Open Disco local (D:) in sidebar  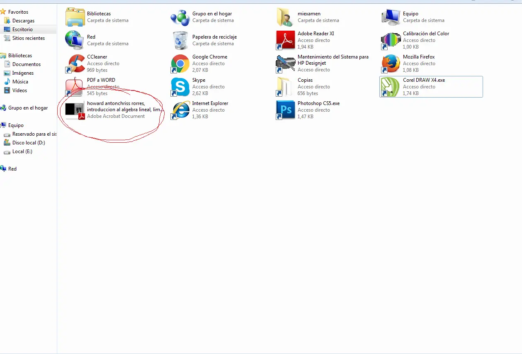pyautogui.click(x=29, y=143)
